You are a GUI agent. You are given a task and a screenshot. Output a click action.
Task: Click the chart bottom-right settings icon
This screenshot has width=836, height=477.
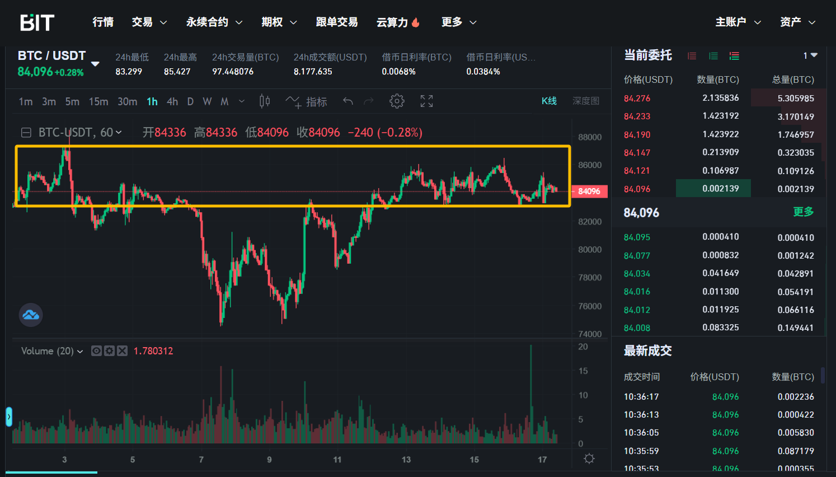[589, 459]
